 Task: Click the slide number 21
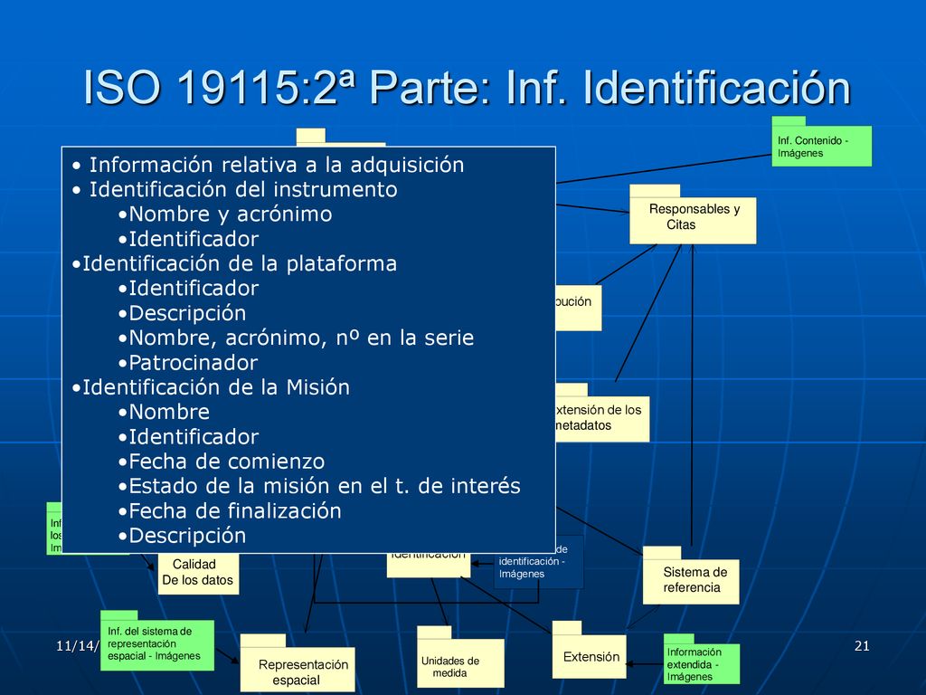click(862, 646)
